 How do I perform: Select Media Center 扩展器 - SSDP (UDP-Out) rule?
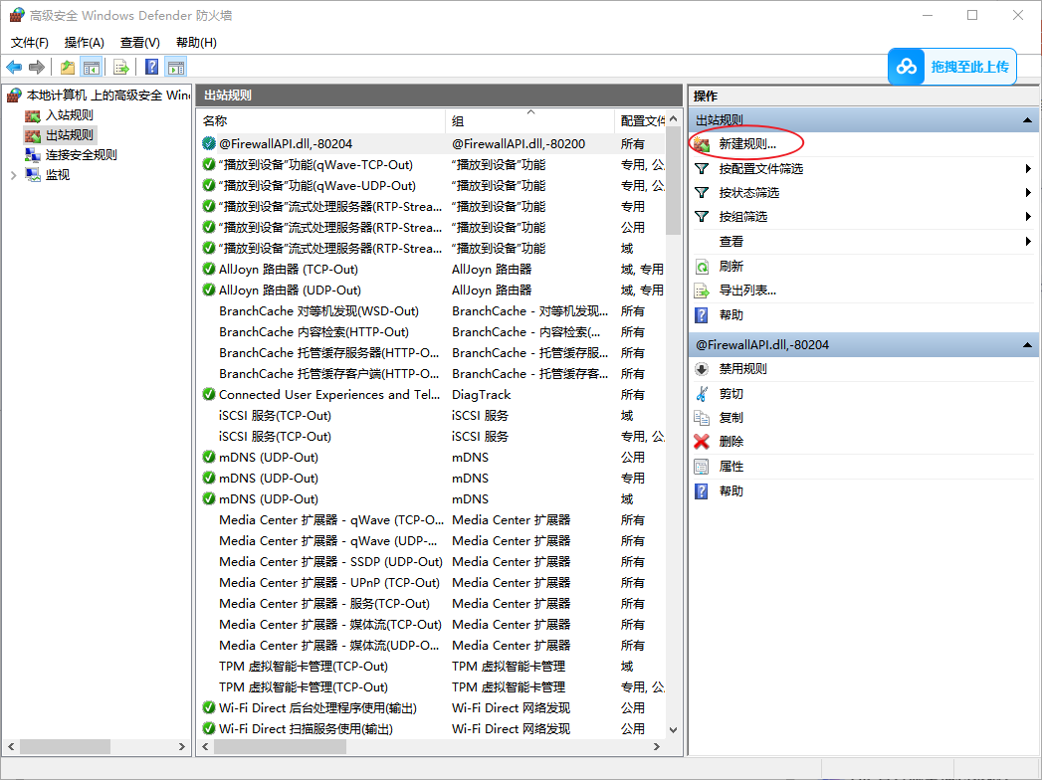[432, 561]
